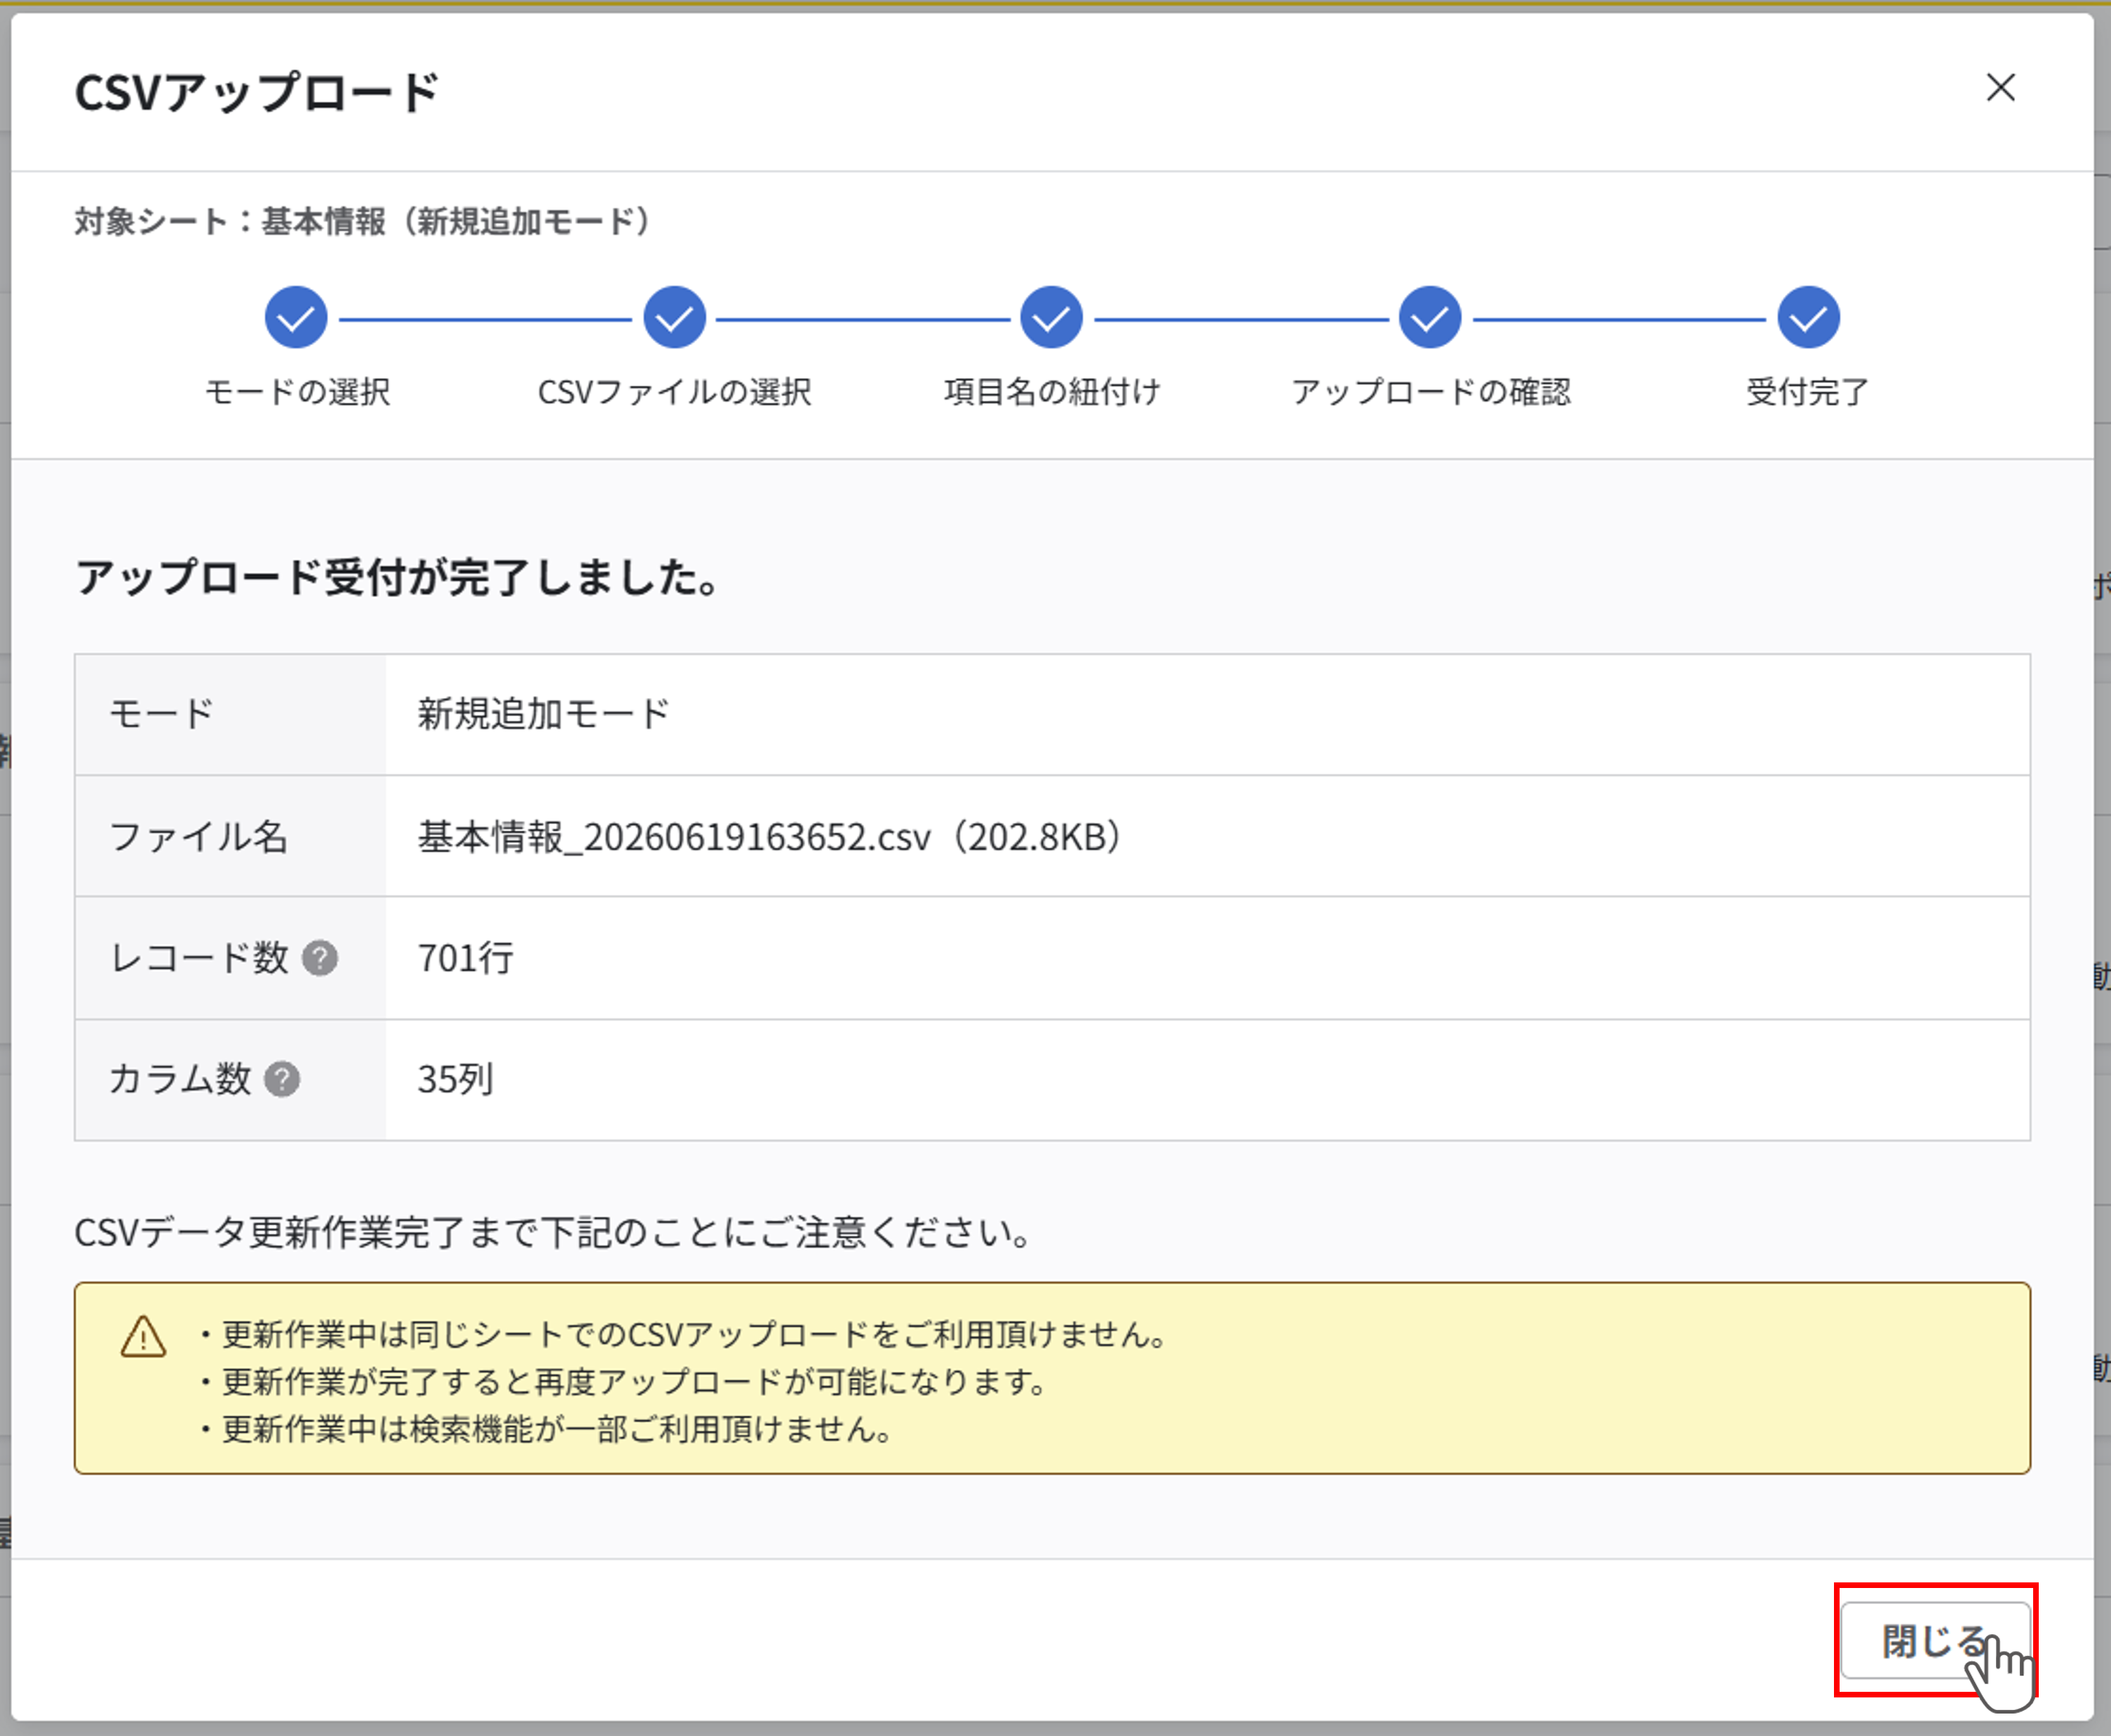Viewport: 2111px width, 1736px height.
Task: Click the 701行 record count value
Action: tap(466, 958)
